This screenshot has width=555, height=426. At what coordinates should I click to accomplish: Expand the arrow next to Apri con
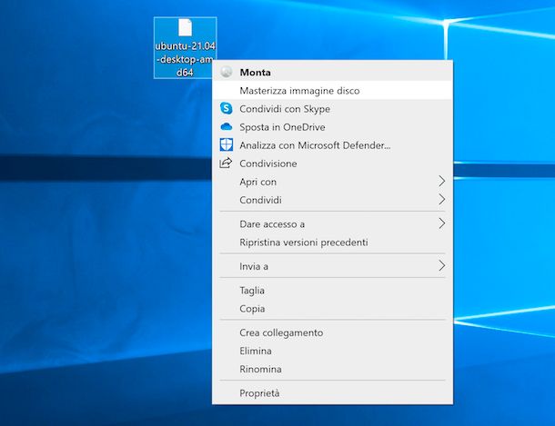(442, 182)
